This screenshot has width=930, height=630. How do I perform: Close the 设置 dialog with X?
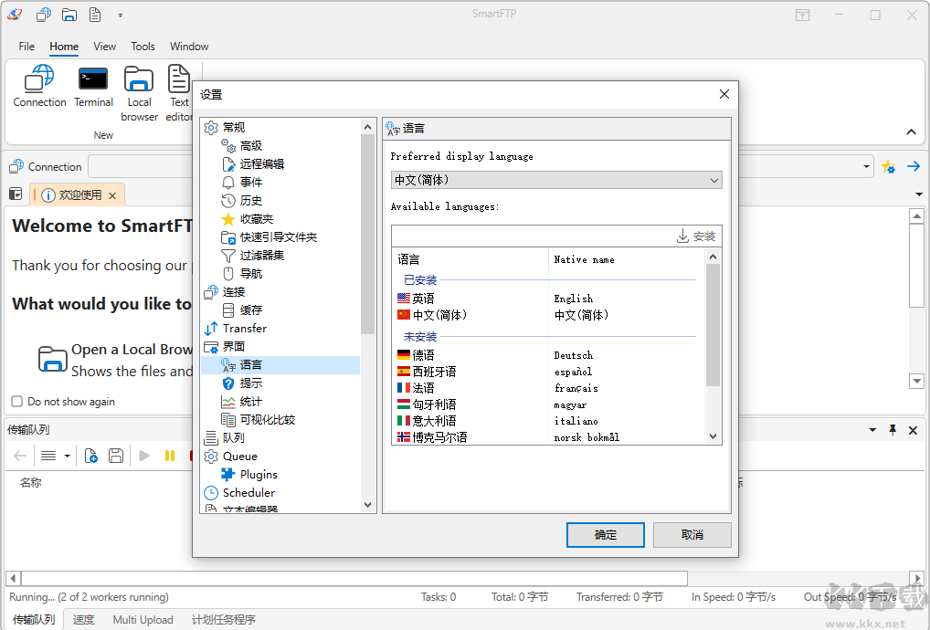coord(724,94)
